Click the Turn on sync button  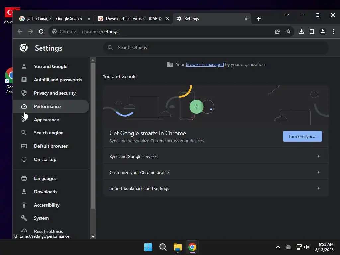click(x=302, y=136)
